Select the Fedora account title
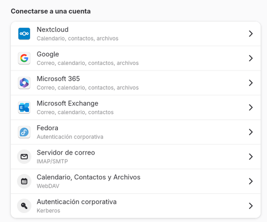267x222 pixels. [x=48, y=128]
